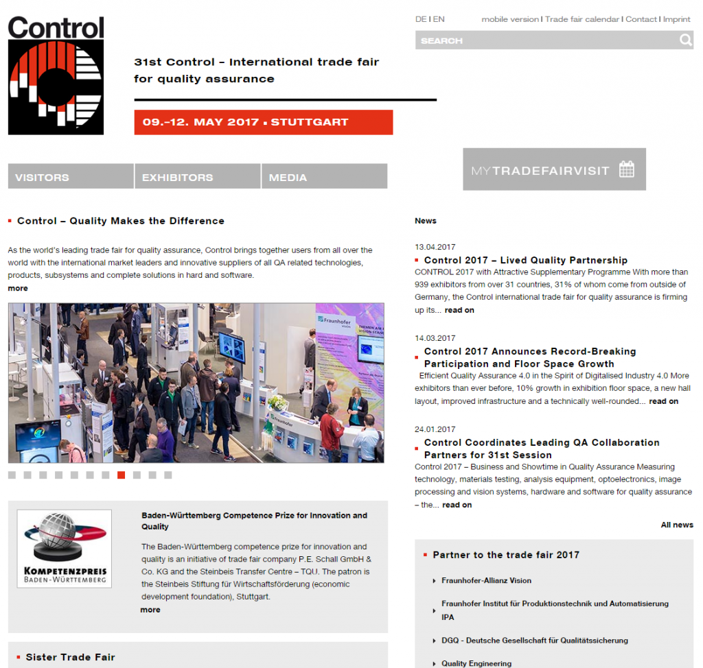
Task: Click the news date 13.04.2017
Action: pyautogui.click(x=435, y=247)
